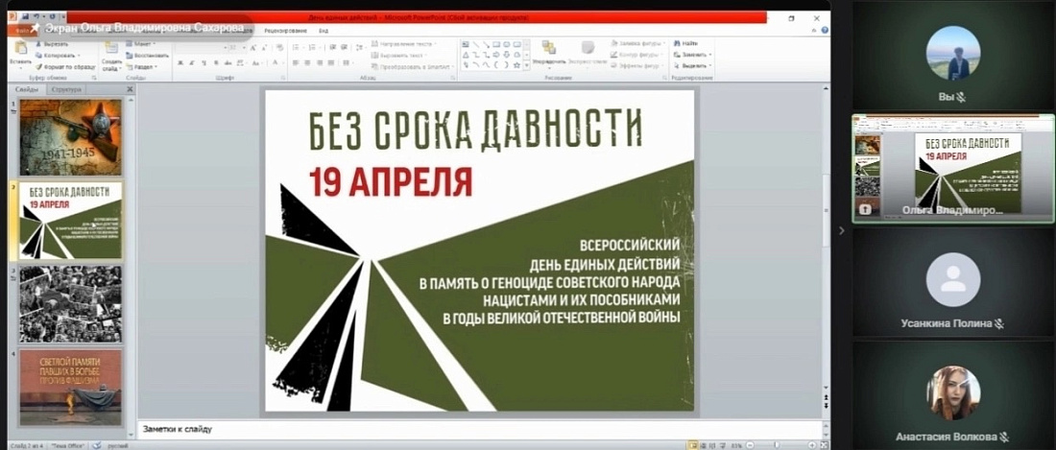Viewport: 1056px width, 450px height.
Task: Open the Layout (Макет) dropdown
Action: click(x=142, y=44)
